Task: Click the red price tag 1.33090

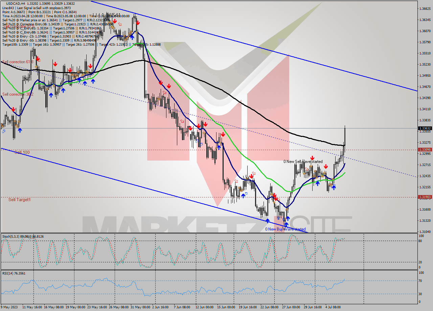Action: point(425,149)
